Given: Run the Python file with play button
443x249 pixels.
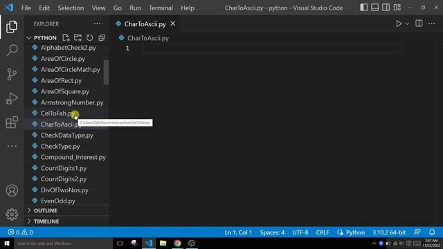Looking at the screenshot, I should pyautogui.click(x=399, y=24).
